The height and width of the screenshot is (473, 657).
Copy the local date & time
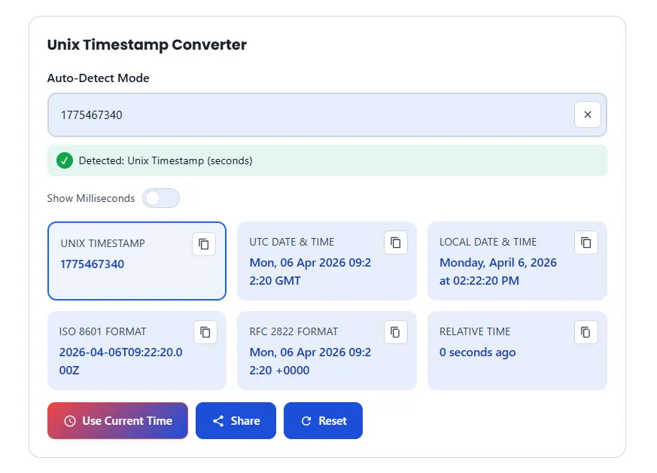(x=586, y=243)
